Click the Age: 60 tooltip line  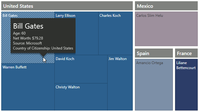pyautogui.click(x=19, y=33)
